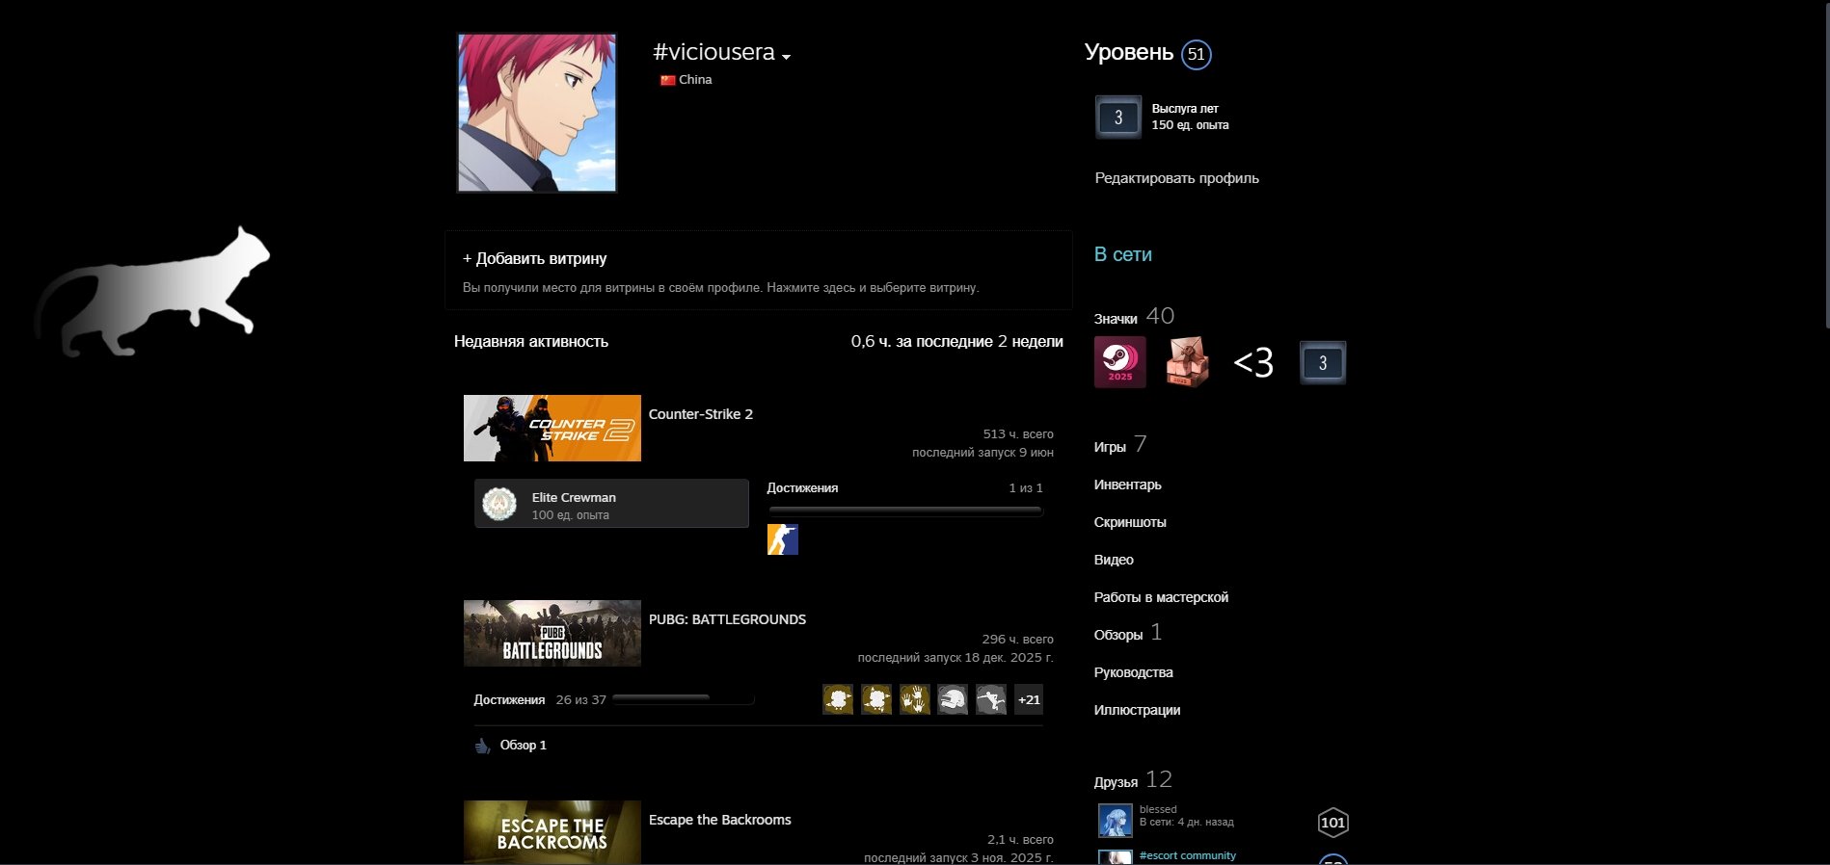1830x865 pixels.
Task: Click the second PUBG achievement icon
Action: [x=876, y=699]
